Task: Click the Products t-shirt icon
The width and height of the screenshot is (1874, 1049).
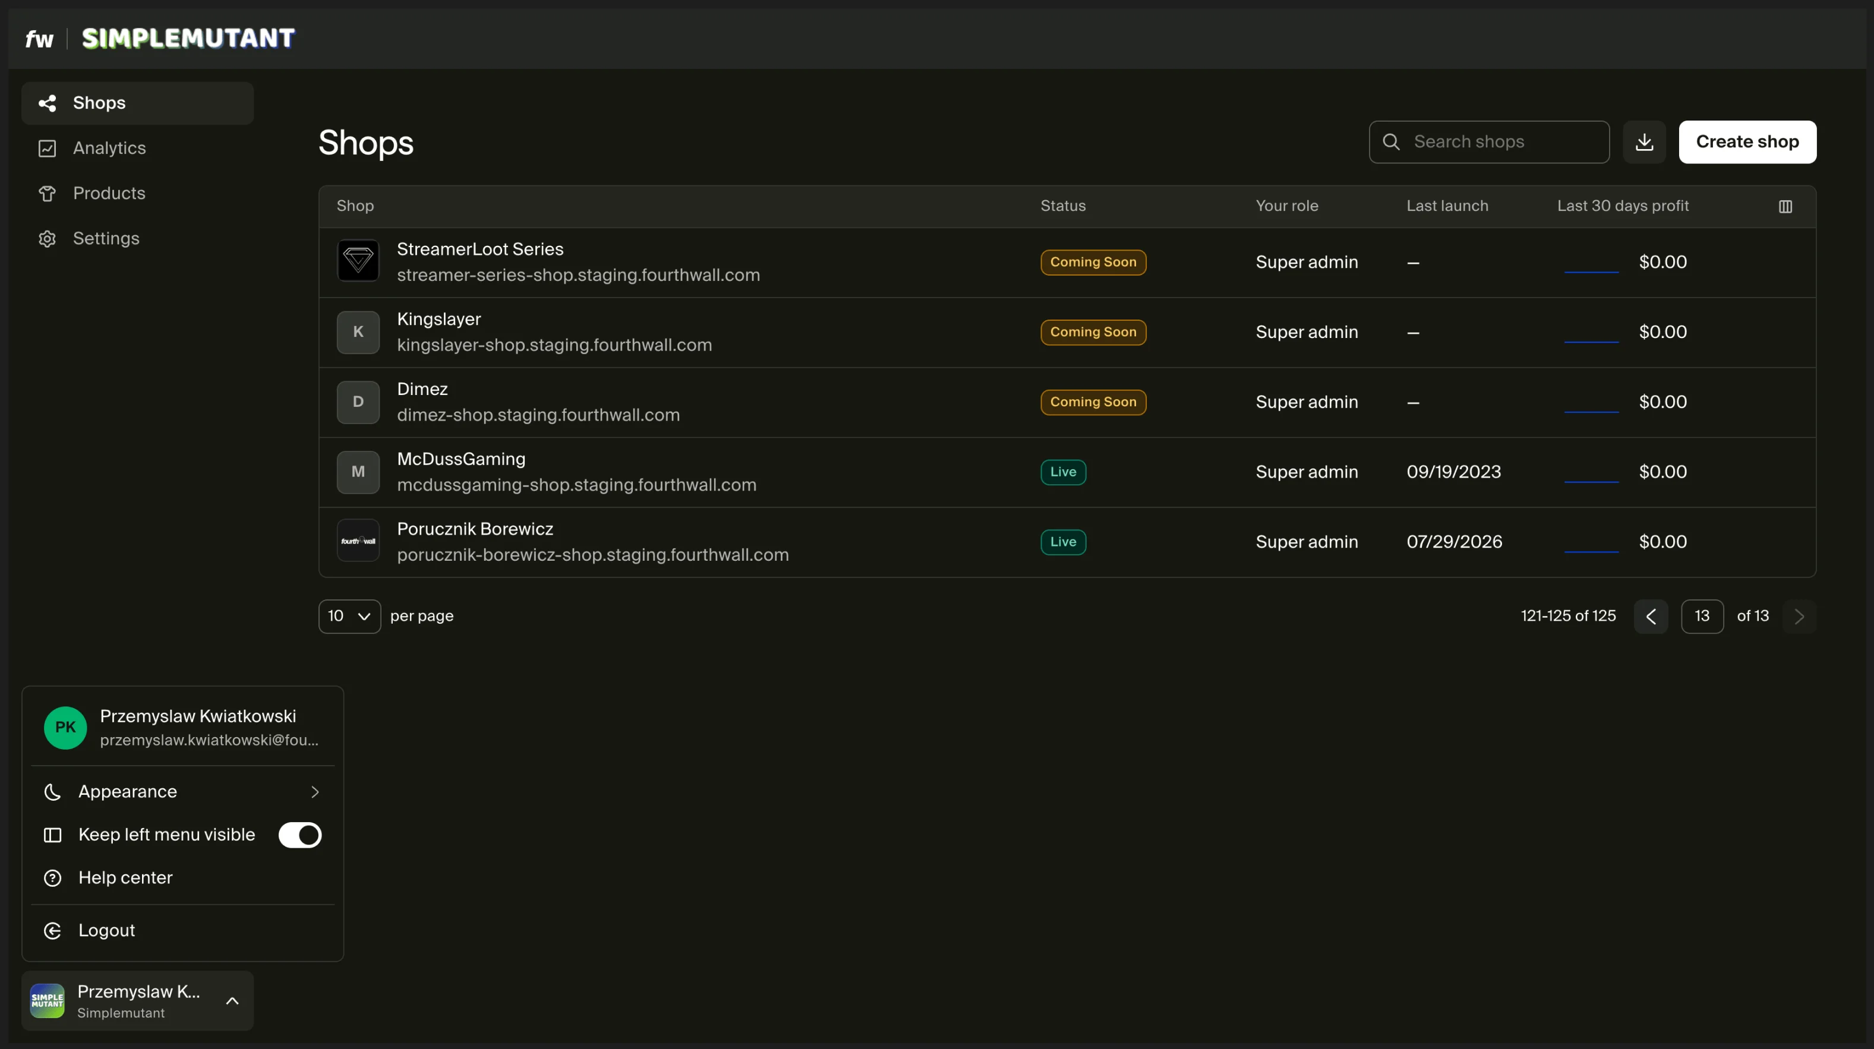Action: point(48,194)
